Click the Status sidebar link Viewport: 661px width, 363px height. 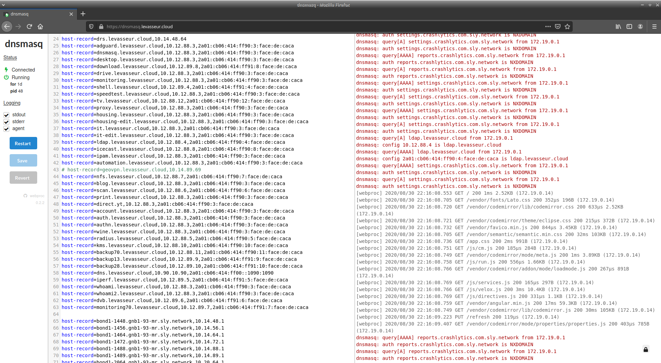(x=10, y=57)
